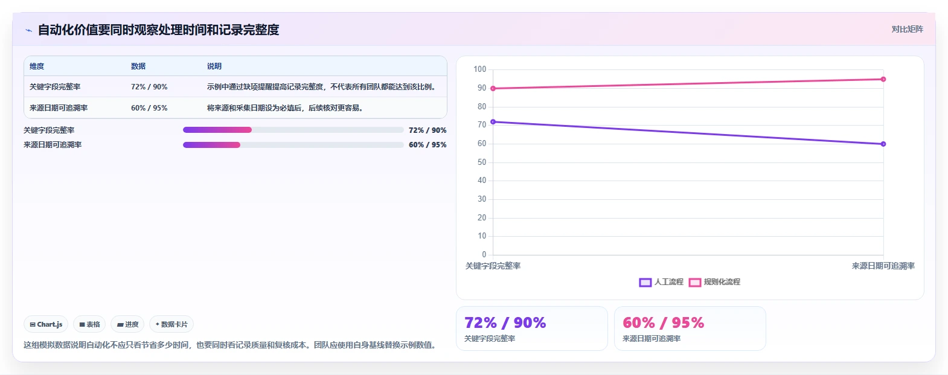Screen dimensions: 948x375
Task: Click the 来源日期可追溯率 label beside second bar
Action: (x=53, y=145)
